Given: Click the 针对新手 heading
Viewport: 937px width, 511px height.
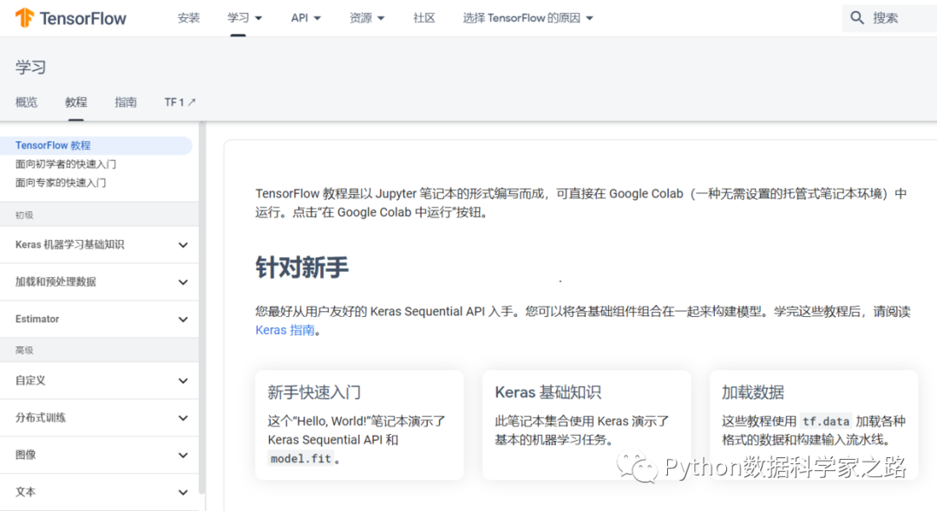Looking at the screenshot, I should (x=302, y=267).
